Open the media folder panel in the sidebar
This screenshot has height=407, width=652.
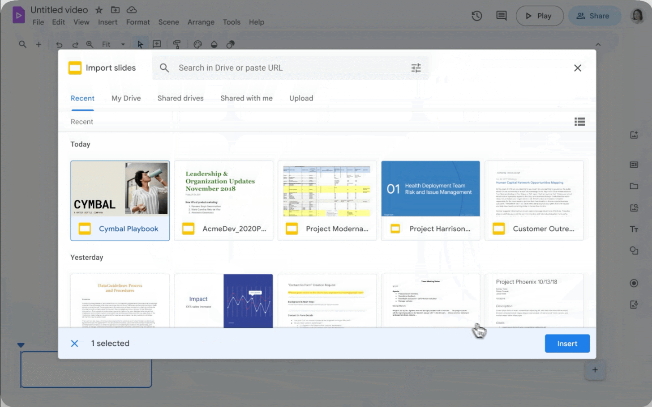634,186
